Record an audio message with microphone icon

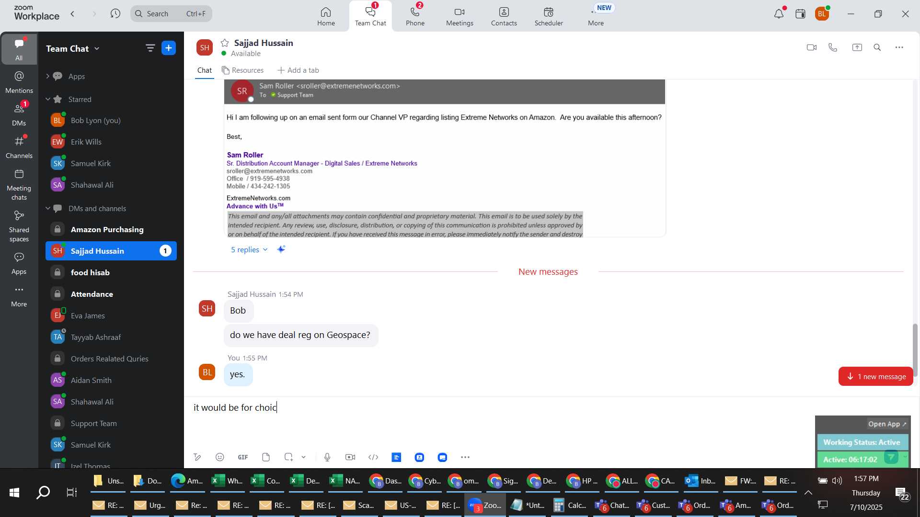point(327,457)
